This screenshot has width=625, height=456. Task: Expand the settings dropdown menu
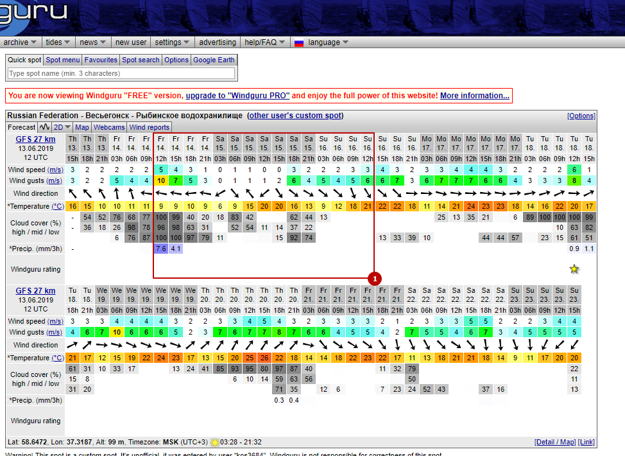click(172, 42)
